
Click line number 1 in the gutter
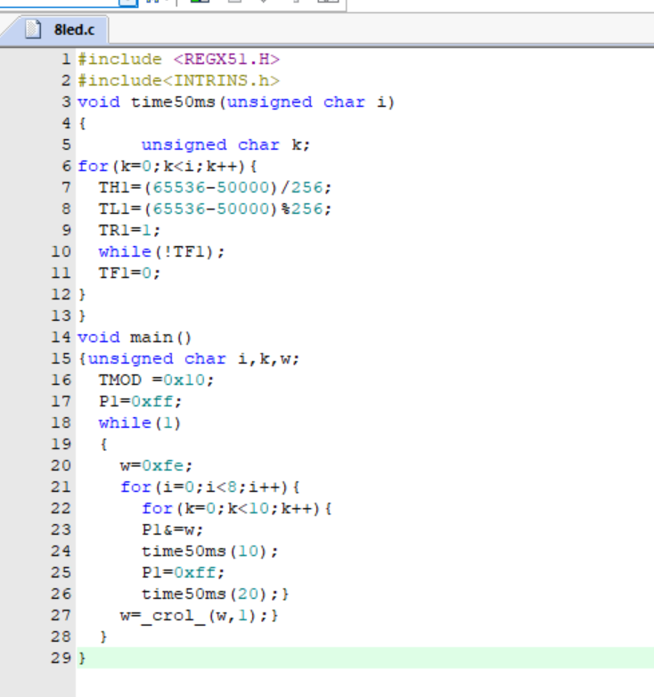[x=66, y=59]
